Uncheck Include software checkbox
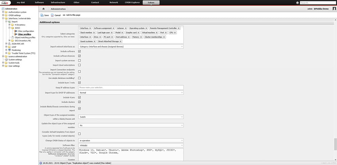337x165 pixels. [79, 51]
